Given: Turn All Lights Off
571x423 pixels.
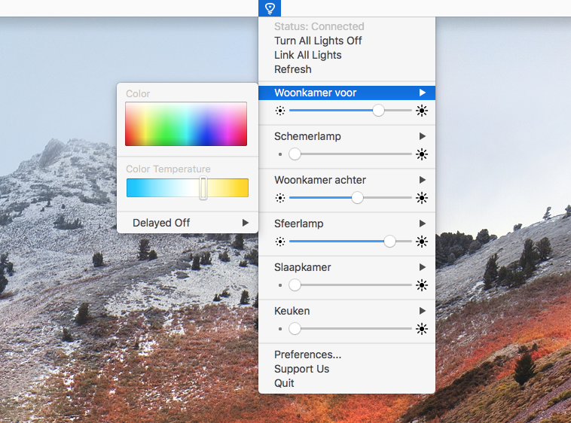Looking at the screenshot, I should click(x=318, y=41).
